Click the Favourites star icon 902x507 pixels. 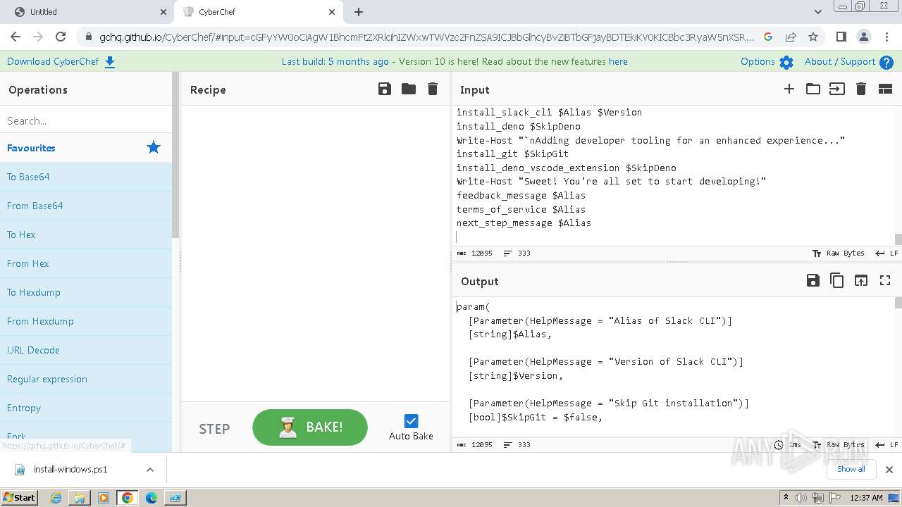click(153, 147)
